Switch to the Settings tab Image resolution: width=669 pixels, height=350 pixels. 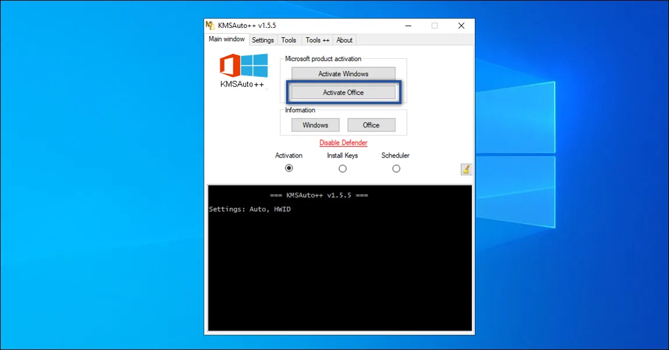click(263, 40)
